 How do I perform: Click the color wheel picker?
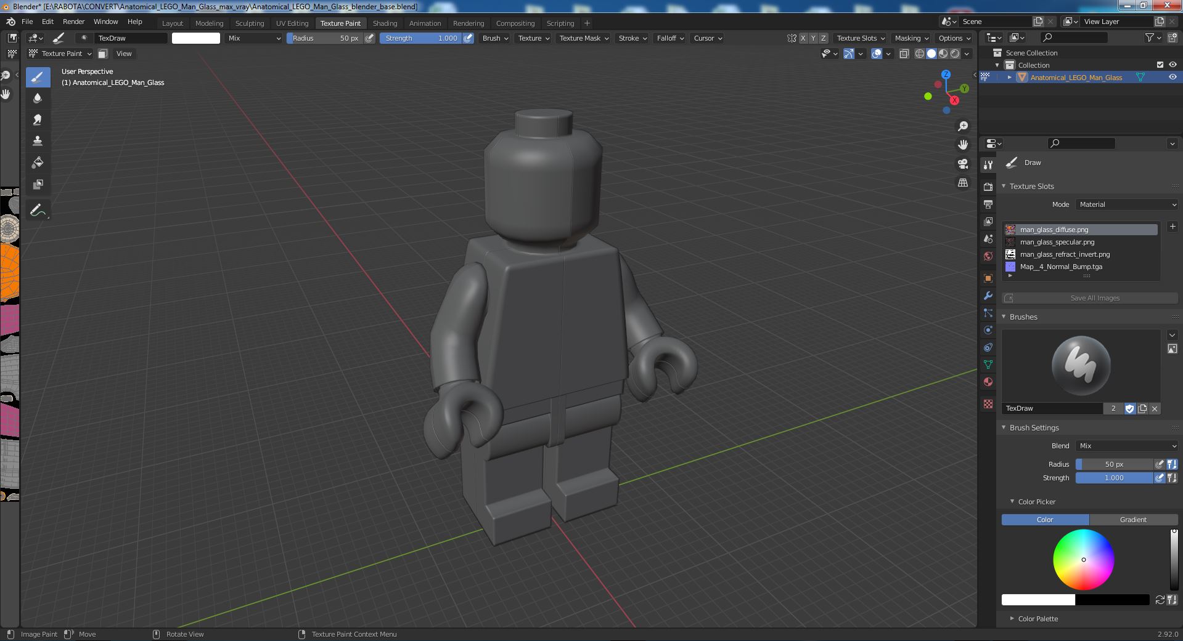coord(1083,560)
